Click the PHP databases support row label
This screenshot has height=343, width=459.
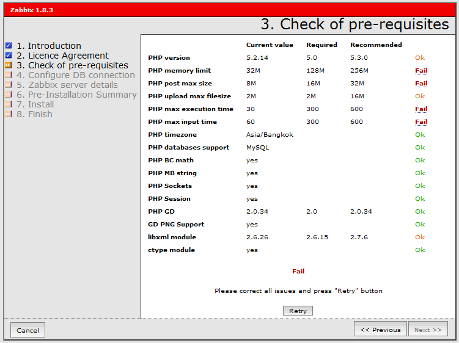coord(188,147)
